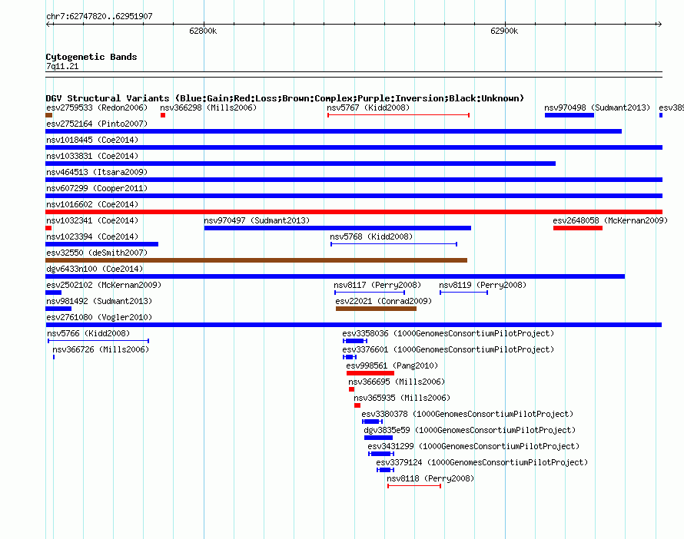684x539 pixels.
Task: Select nsv607299 (Cooper2011) label
Action: (97, 188)
